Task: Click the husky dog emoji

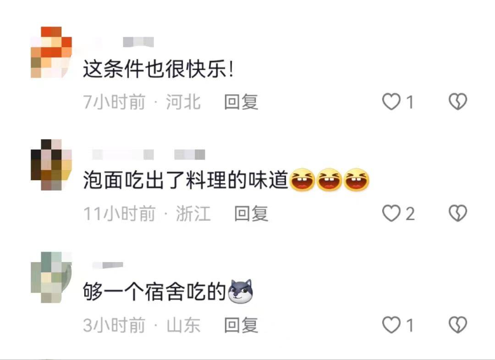Action: [241, 291]
